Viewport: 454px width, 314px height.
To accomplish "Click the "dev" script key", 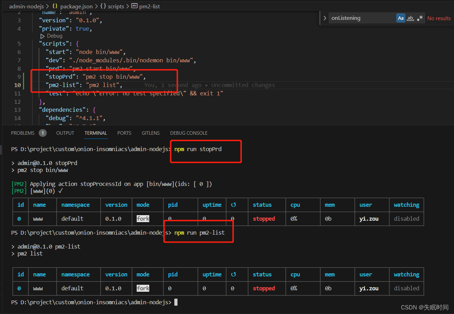I will 54,61.
